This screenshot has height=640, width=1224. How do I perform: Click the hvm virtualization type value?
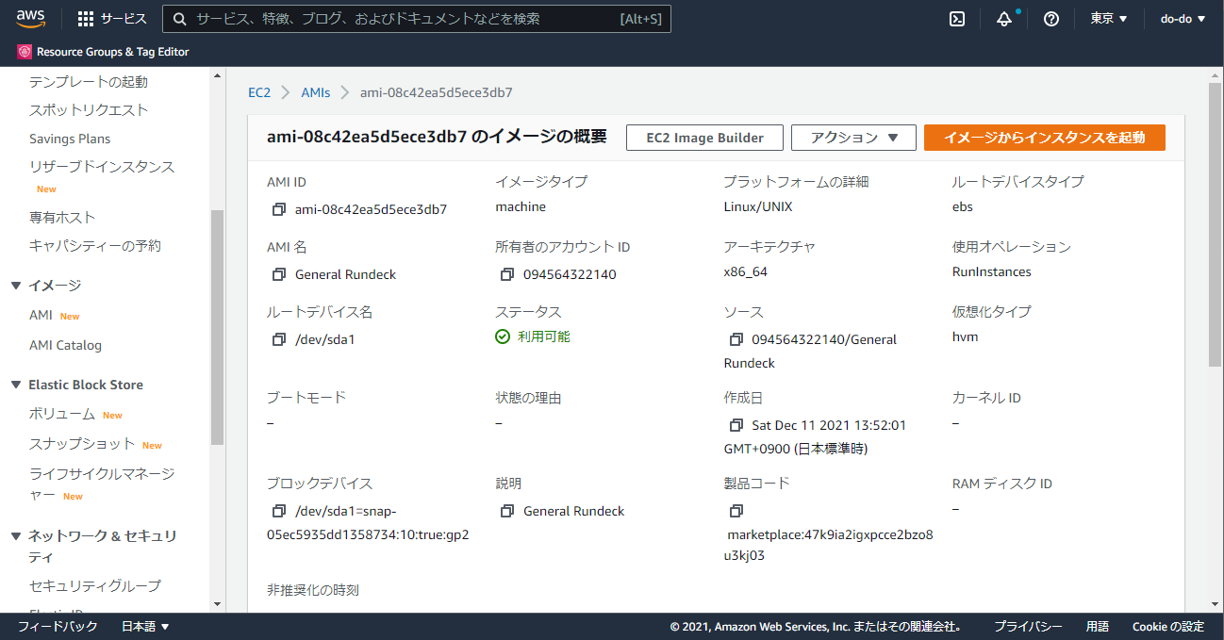tap(966, 336)
